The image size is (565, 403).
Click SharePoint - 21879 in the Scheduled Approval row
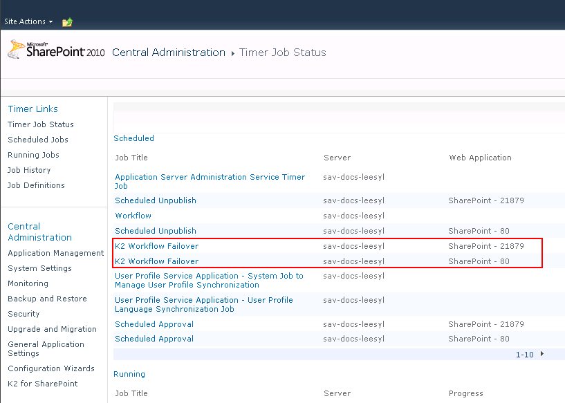point(485,324)
